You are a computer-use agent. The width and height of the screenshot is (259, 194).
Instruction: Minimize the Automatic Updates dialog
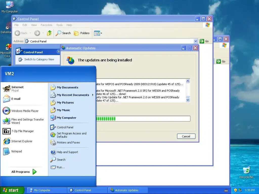coord(184,48)
